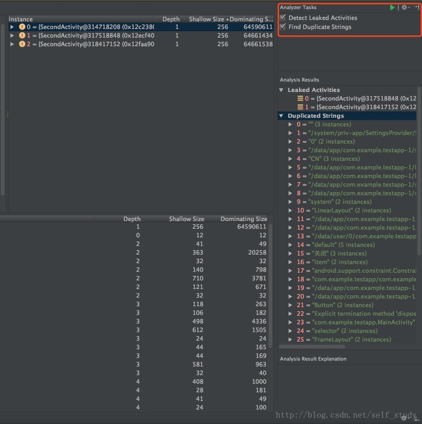Select duplicated string 0 empty string entry
This screenshot has width=422, height=424.
point(324,125)
